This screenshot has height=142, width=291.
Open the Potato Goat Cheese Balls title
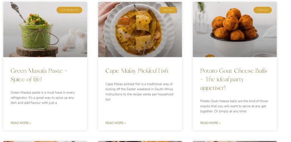click(x=234, y=79)
